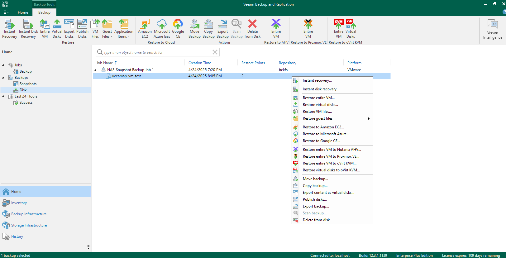This screenshot has width=506, height=258.
Task: Sort by Job Name column header
Action: point(105,63)
